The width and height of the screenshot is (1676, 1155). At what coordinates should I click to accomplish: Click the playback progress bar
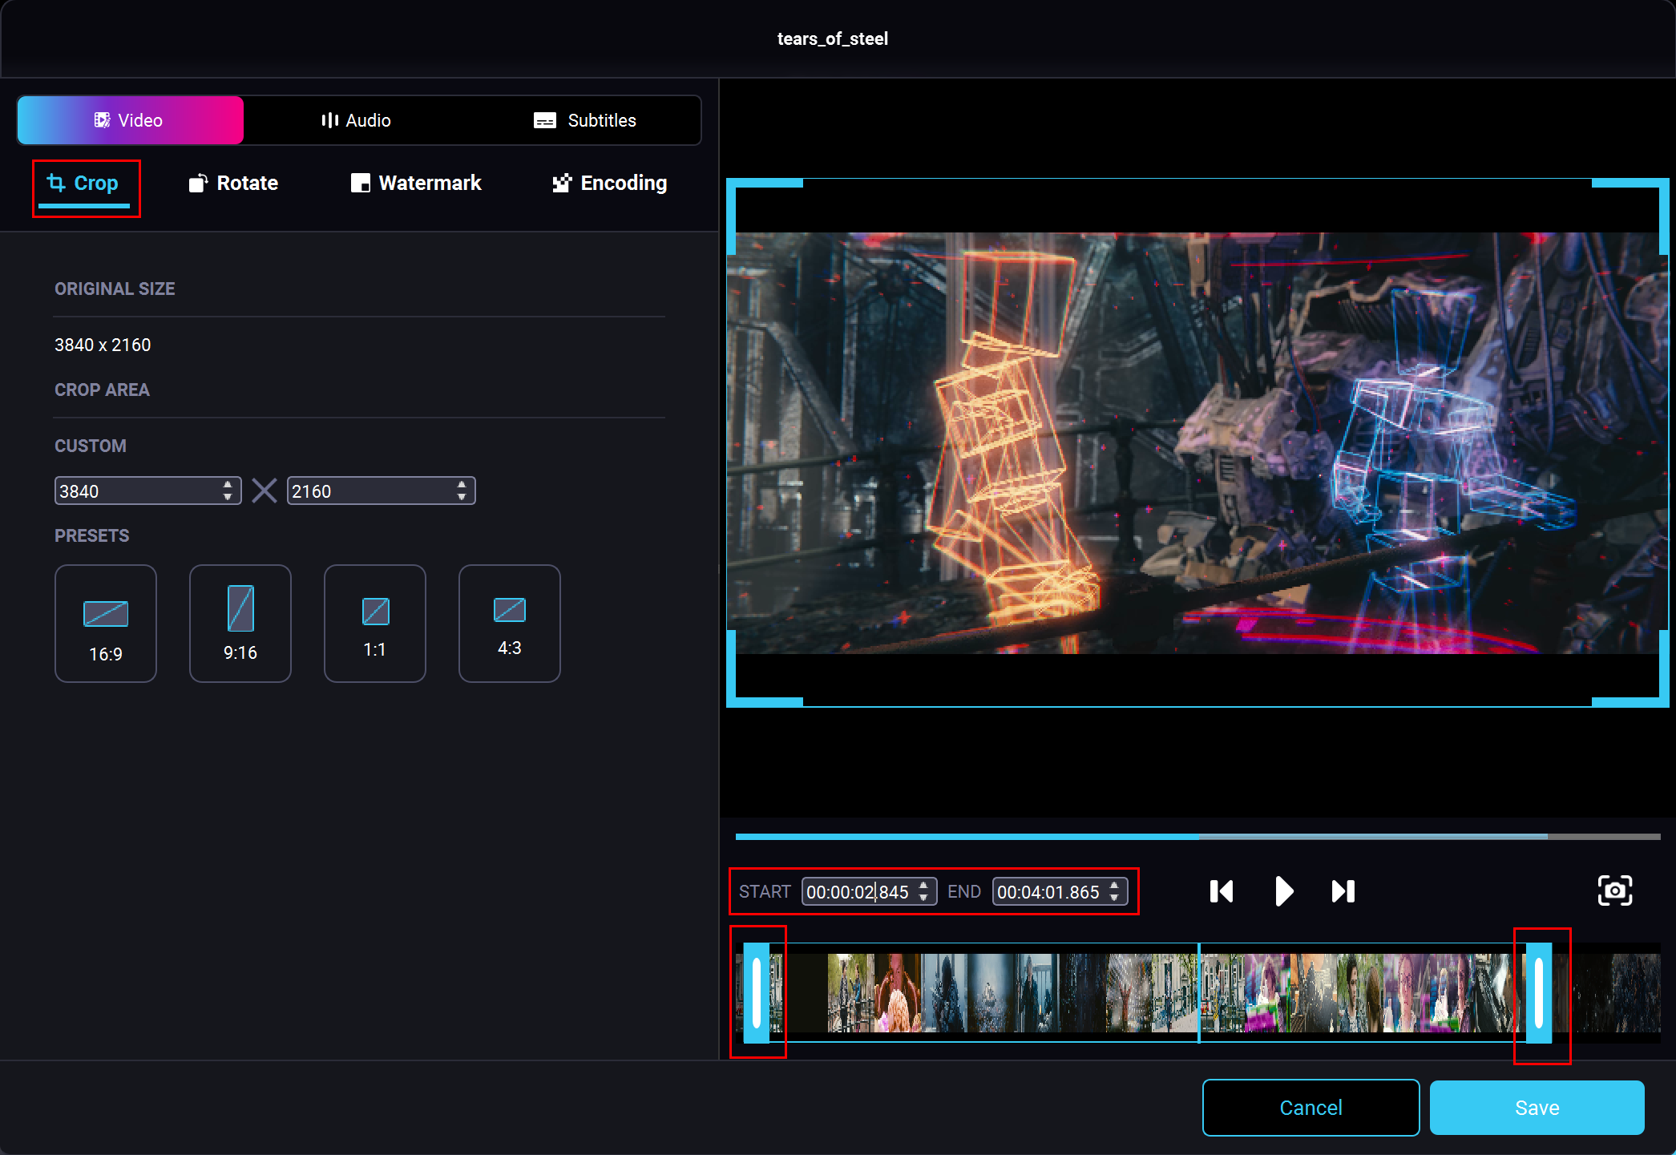(x=1198, y=837)
